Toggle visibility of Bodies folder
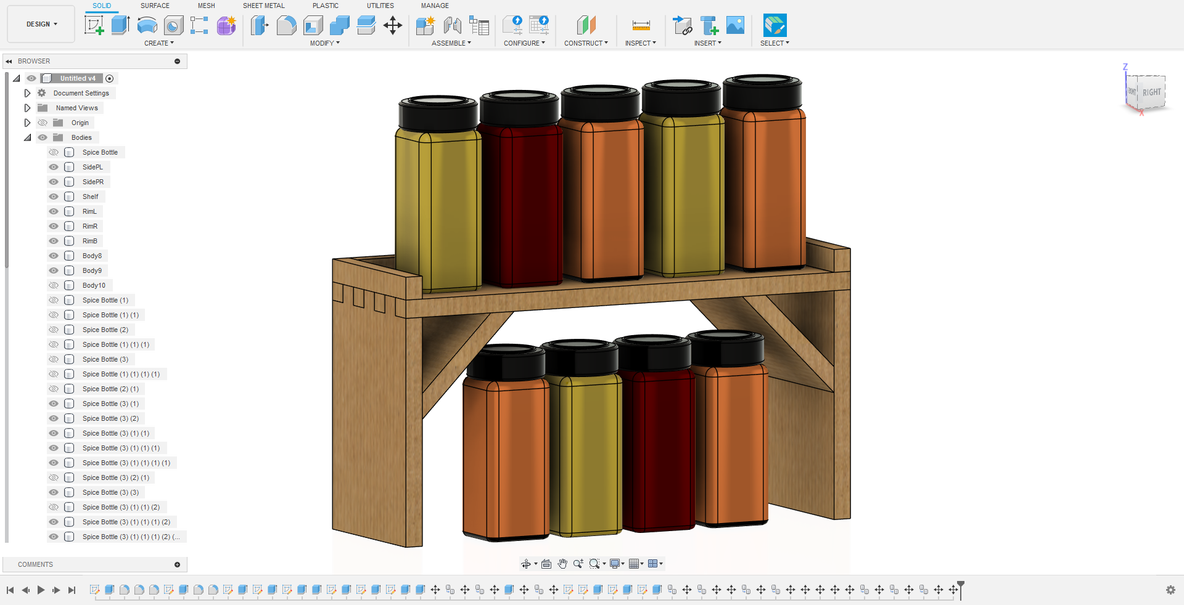Viewport: 1184px width, 605px height. click(43, 137)
